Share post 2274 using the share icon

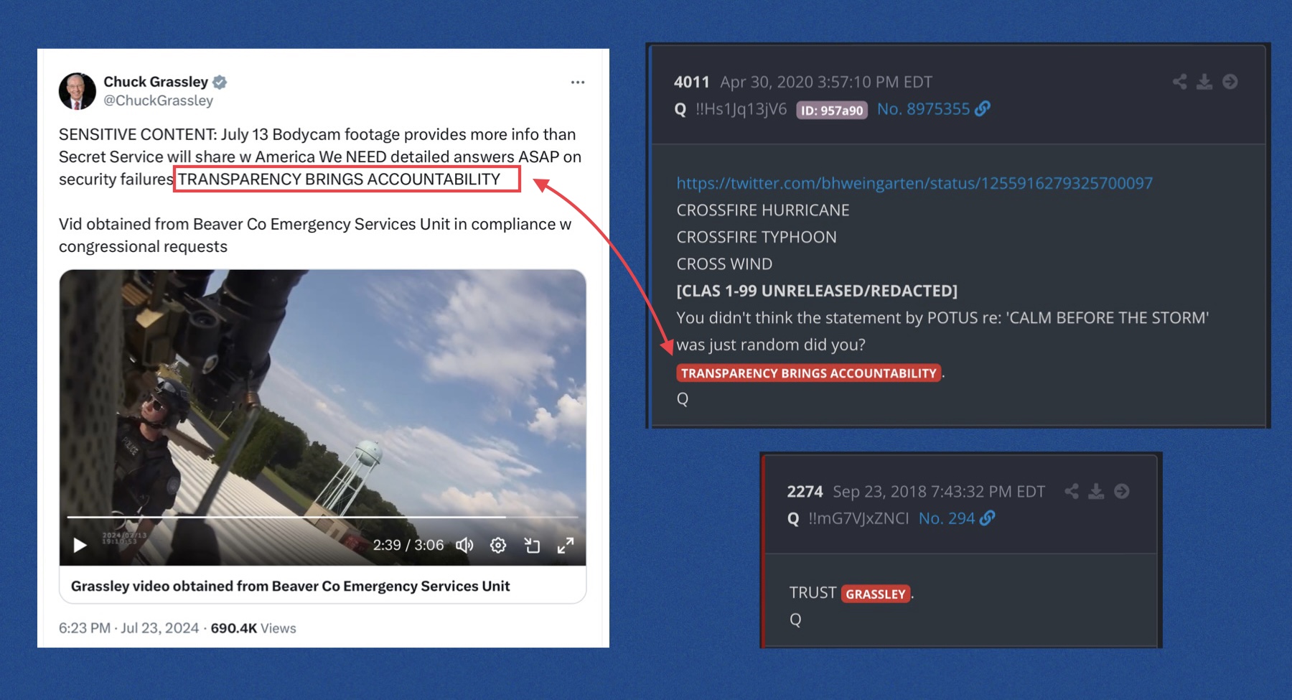click(1072, 491)
